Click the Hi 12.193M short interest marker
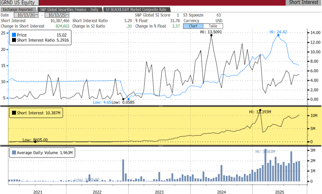Image resolution: width=322 pixels, height=194 pixels. point(260,110)
